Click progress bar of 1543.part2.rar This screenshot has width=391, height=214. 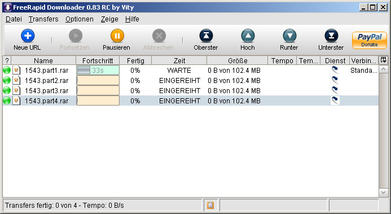[98, 80]
